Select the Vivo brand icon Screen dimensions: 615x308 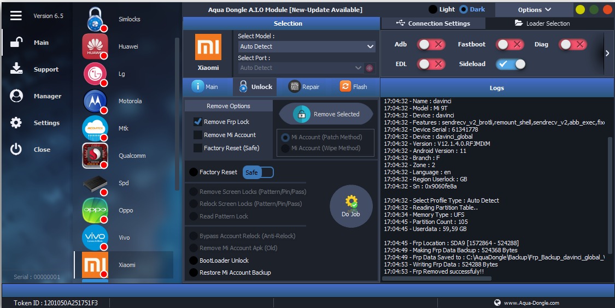coord(95,238)
